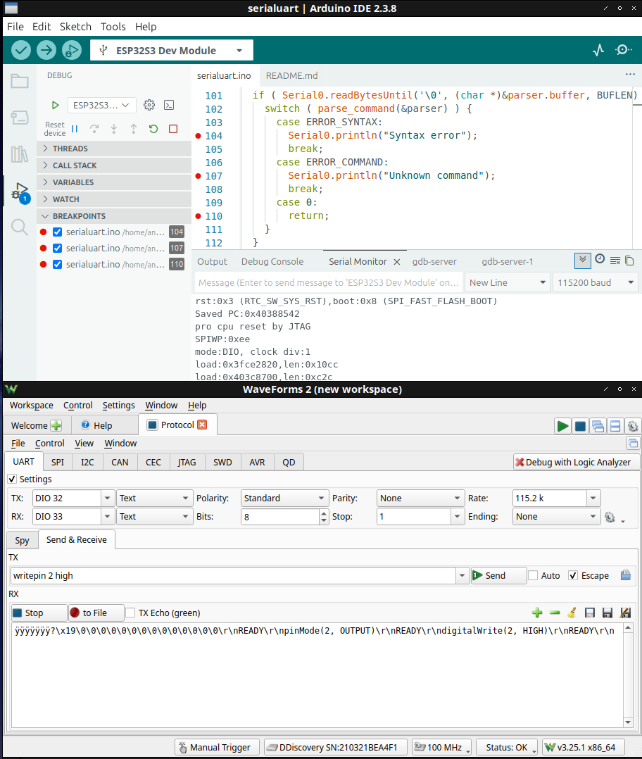Image resolution: width=642 pixels, height=759 pixels.
Task: Click the Step Over debug icon
Action: pos(94,129)
